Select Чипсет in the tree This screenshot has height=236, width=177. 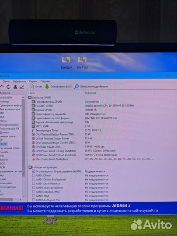[x=4, y=160]
